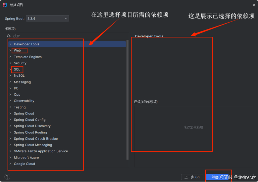Expand the NoSQL category chevron
Viewport: 258px width, 182px height.
point(10,75)
